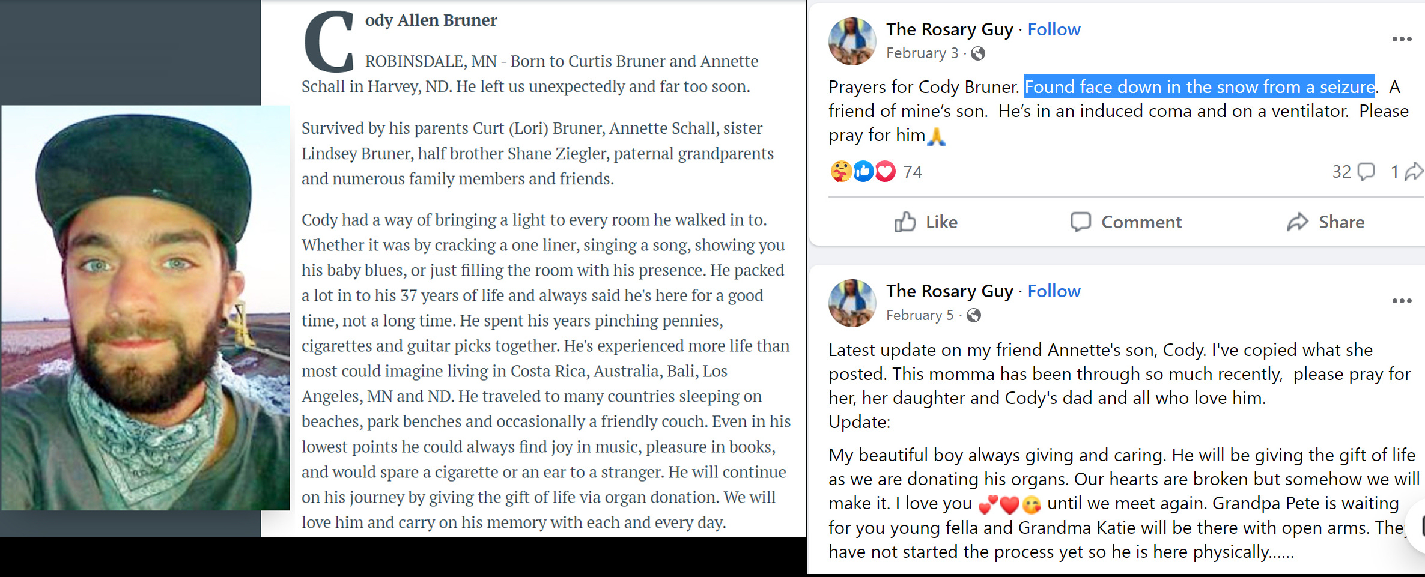Open The Rosary Guy profile name on second post
The width and height of the screenshot is (1425, 577).
click(949, 291)
